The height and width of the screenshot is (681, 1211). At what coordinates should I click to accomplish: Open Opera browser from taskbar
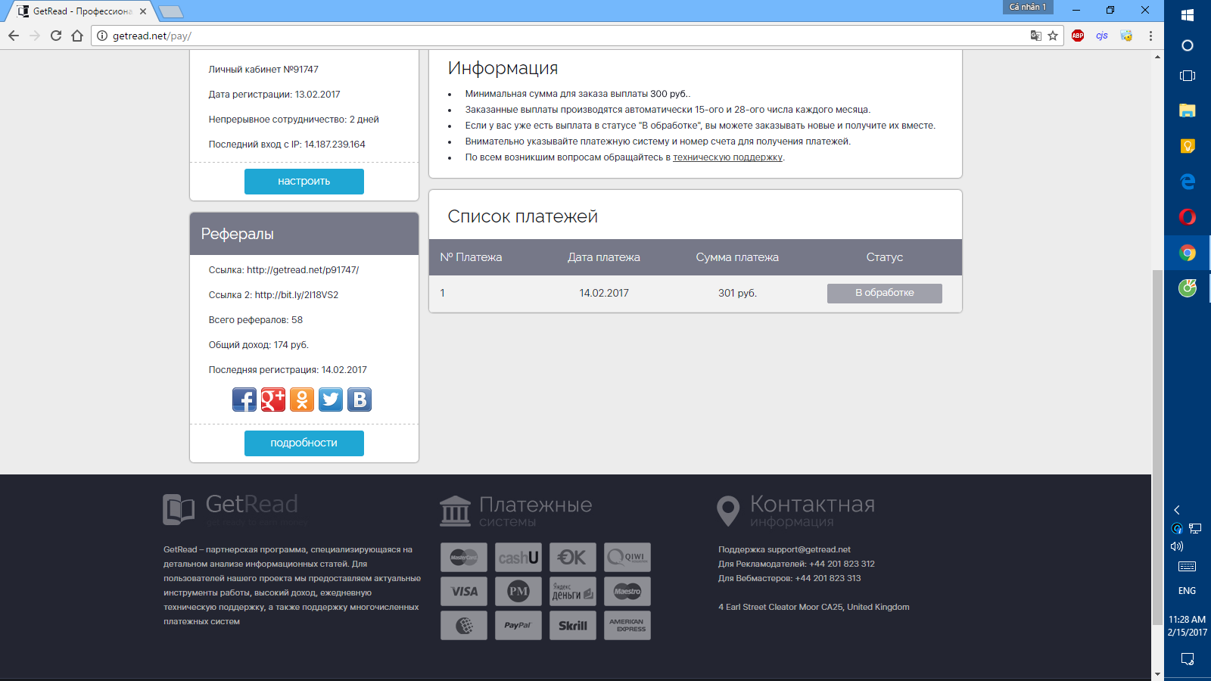[1188, 217]
